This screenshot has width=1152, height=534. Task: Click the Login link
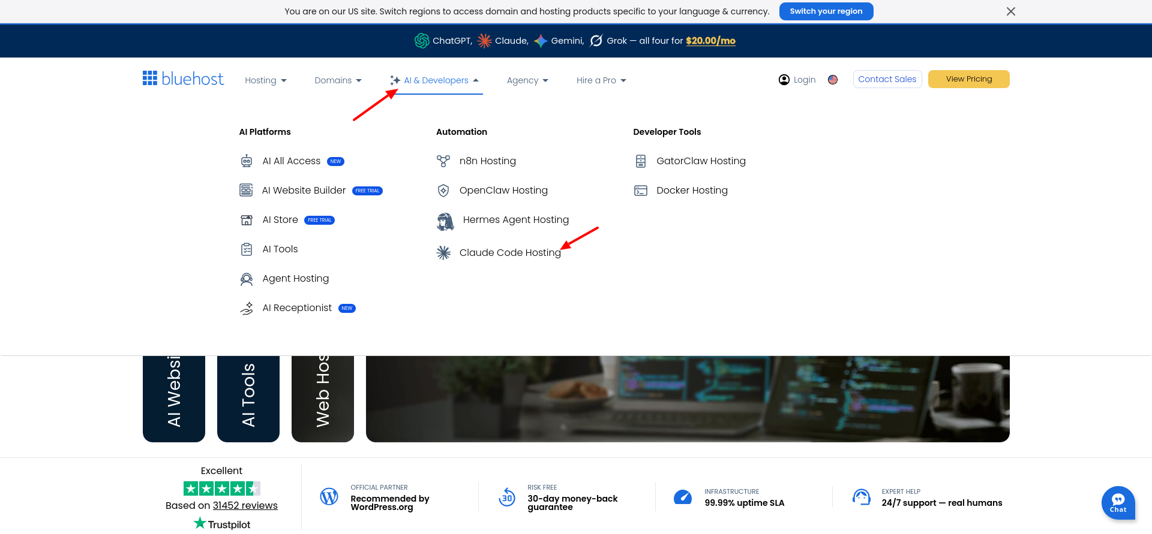click(805, 80)
